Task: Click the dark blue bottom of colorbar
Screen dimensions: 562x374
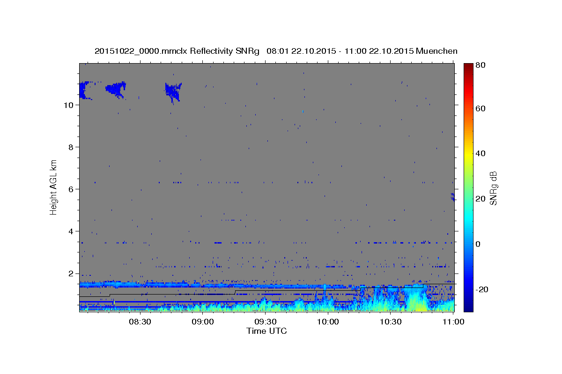Action: pyautogui.click(x=468, y=308)
